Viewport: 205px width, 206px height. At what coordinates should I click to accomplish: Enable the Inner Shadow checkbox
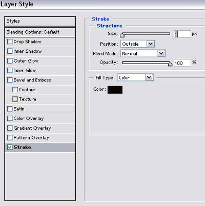click(x=10, y=51)
